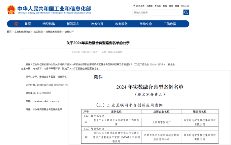
Task: Click the red swirl icon in navigation bar
Action: pos(16,24)
